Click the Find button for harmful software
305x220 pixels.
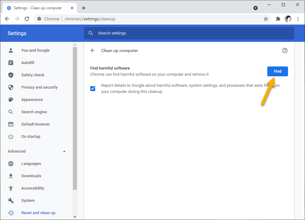click(x=277, y=71)
